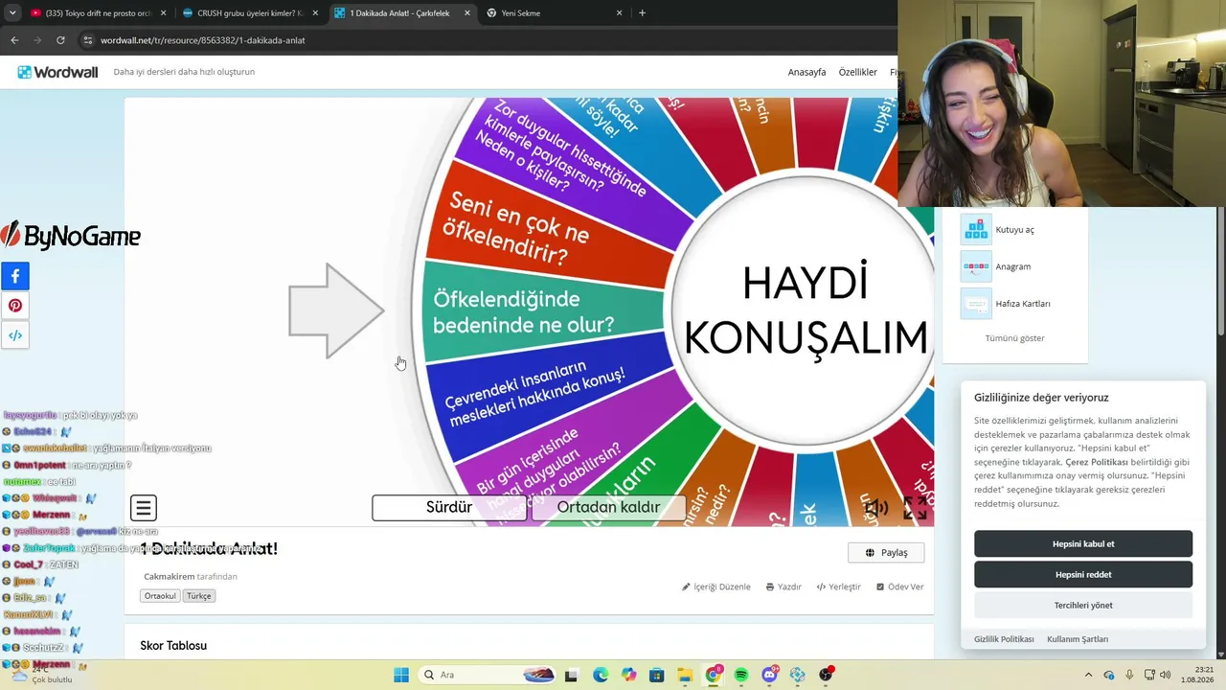Click Tümünü göster to show all templates
The width and height of the screenshot is (1226, 690).
pos(1014,338)
